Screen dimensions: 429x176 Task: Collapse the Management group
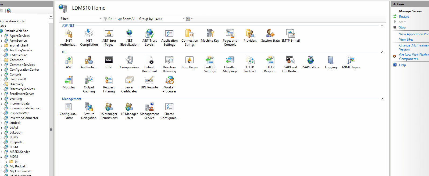click(x=382, y=99)
